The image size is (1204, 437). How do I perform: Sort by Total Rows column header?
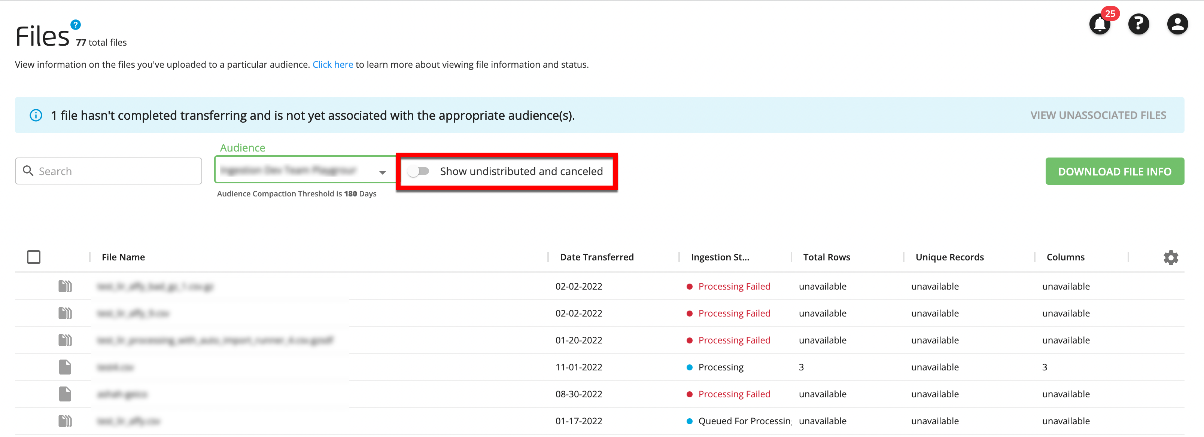(x=826, y=257)
